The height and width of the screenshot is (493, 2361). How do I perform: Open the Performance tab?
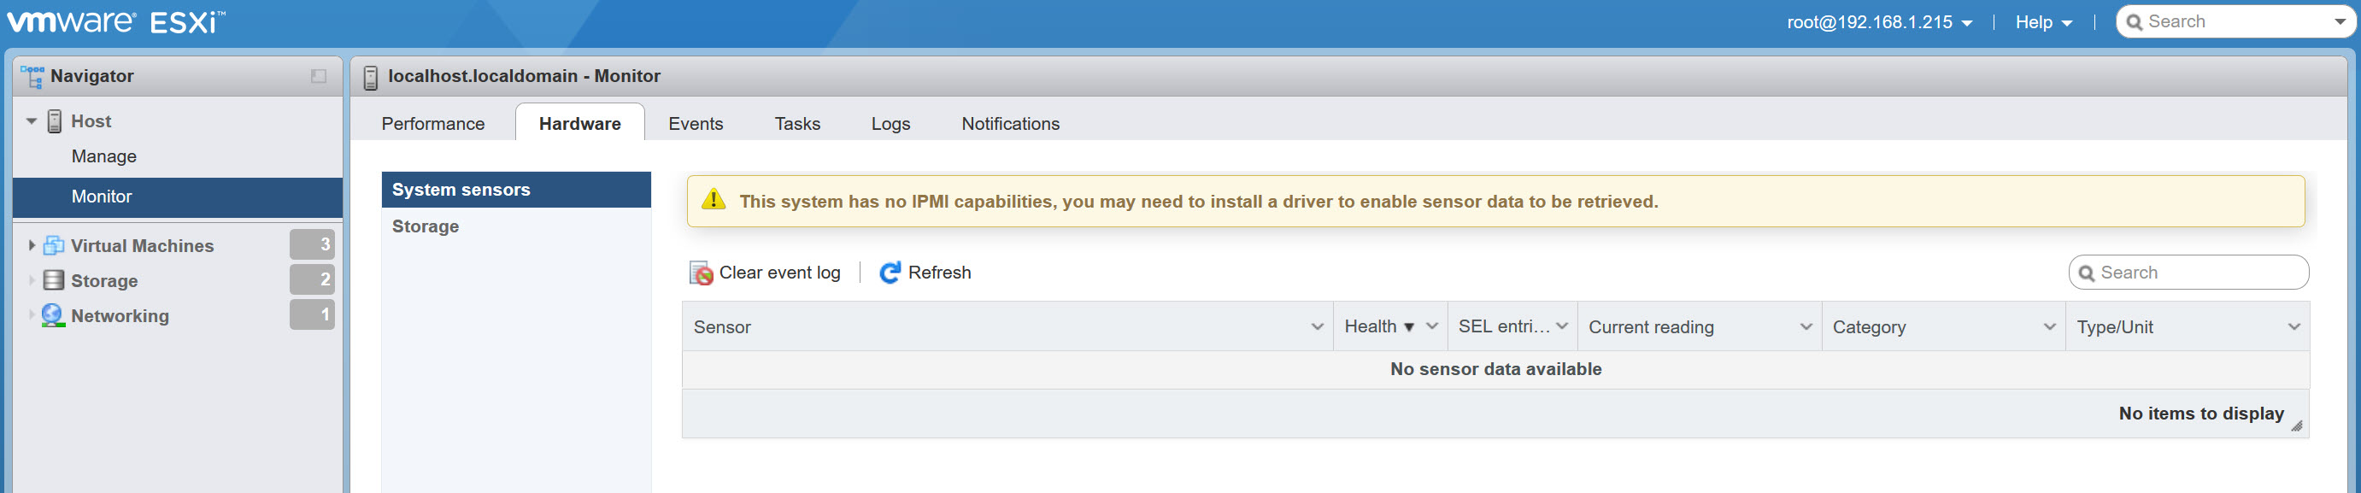[432, 123]
